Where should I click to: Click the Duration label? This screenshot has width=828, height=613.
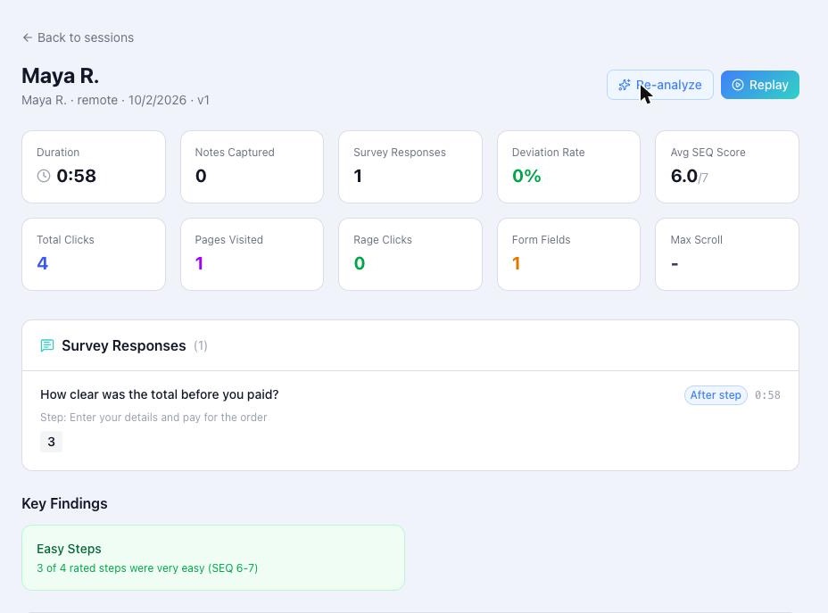coord(58,152)
